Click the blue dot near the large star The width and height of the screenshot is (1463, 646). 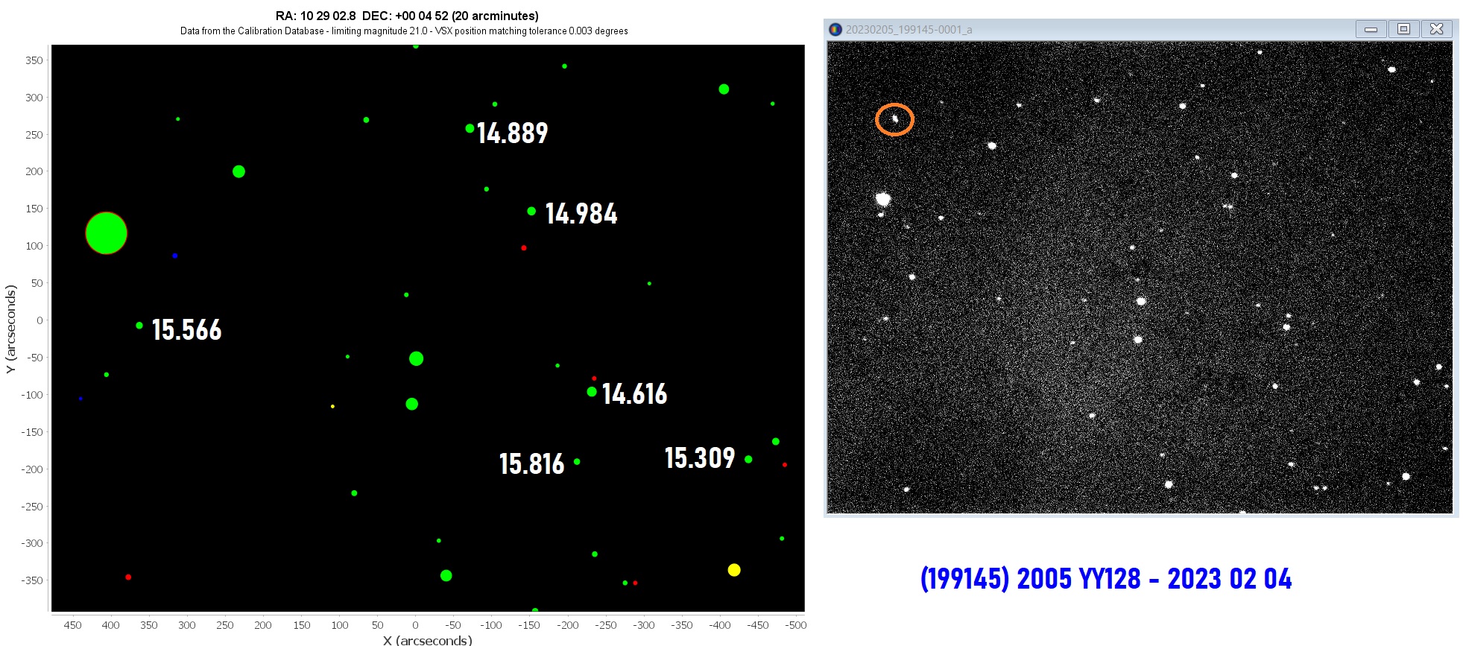point(175,256)
